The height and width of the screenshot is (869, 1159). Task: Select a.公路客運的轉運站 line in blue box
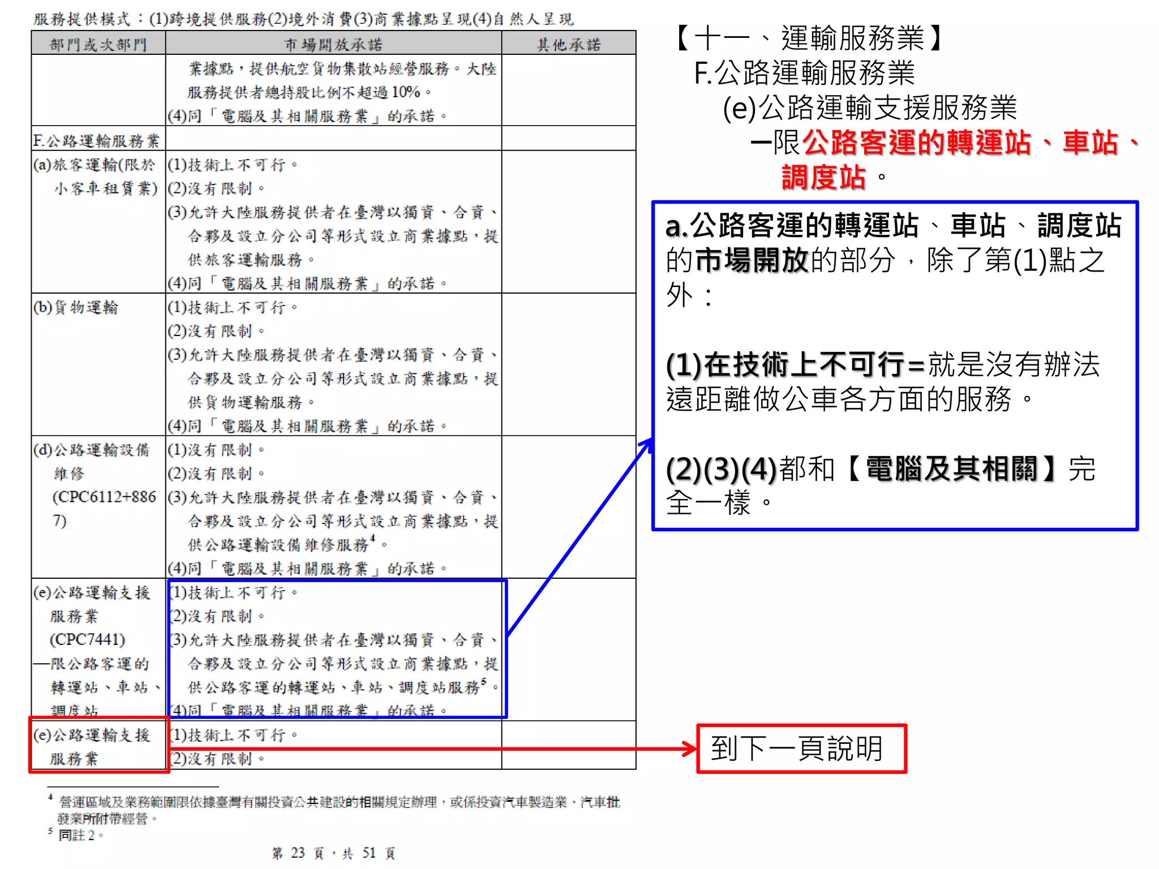click(893, 225)
